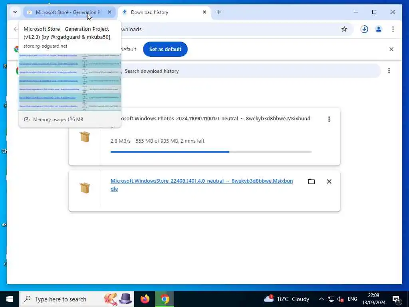Switch the ENG input language indicator
The image size is (409, 307).
point(352,299)
